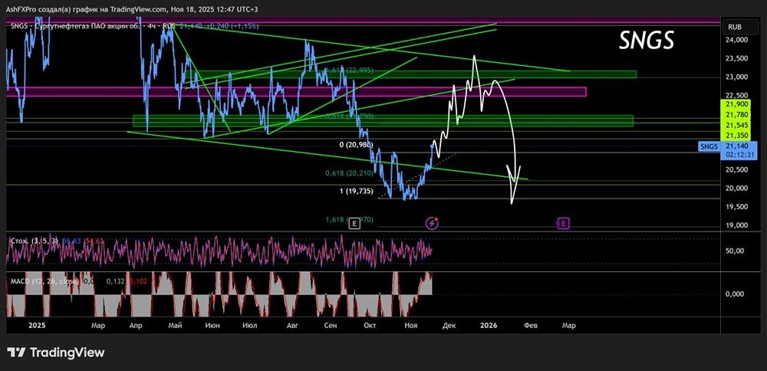The width and height of the screenshot is (767, 371).
Task: Click the purple E earnings marker
Action: tap(563, 224)
